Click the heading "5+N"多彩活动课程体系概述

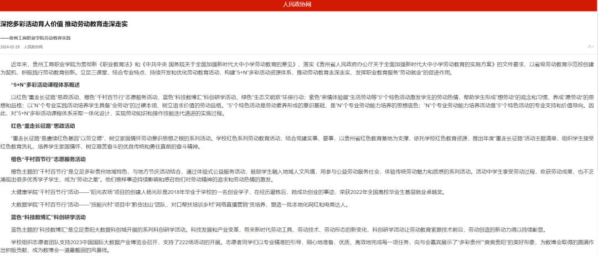point(46,85)
